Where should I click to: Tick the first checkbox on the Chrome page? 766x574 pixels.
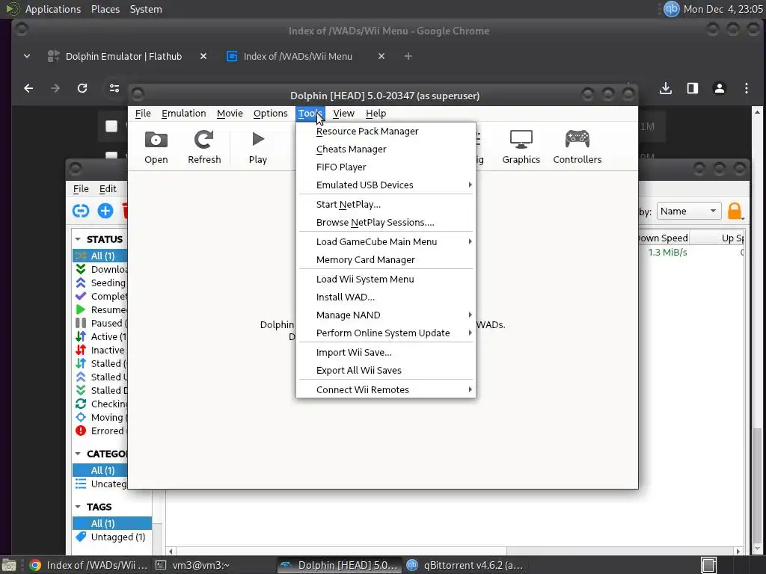[x=111, y=126]
